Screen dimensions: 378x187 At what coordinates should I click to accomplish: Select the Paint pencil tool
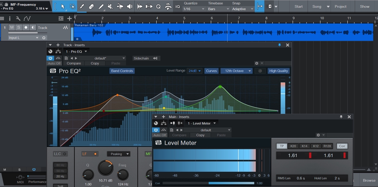(101, 7)
